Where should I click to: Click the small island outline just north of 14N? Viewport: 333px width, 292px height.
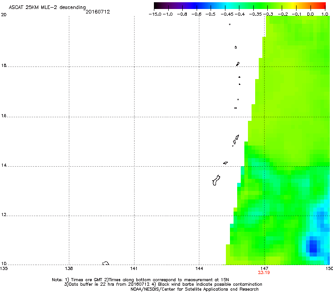(225, 163)
